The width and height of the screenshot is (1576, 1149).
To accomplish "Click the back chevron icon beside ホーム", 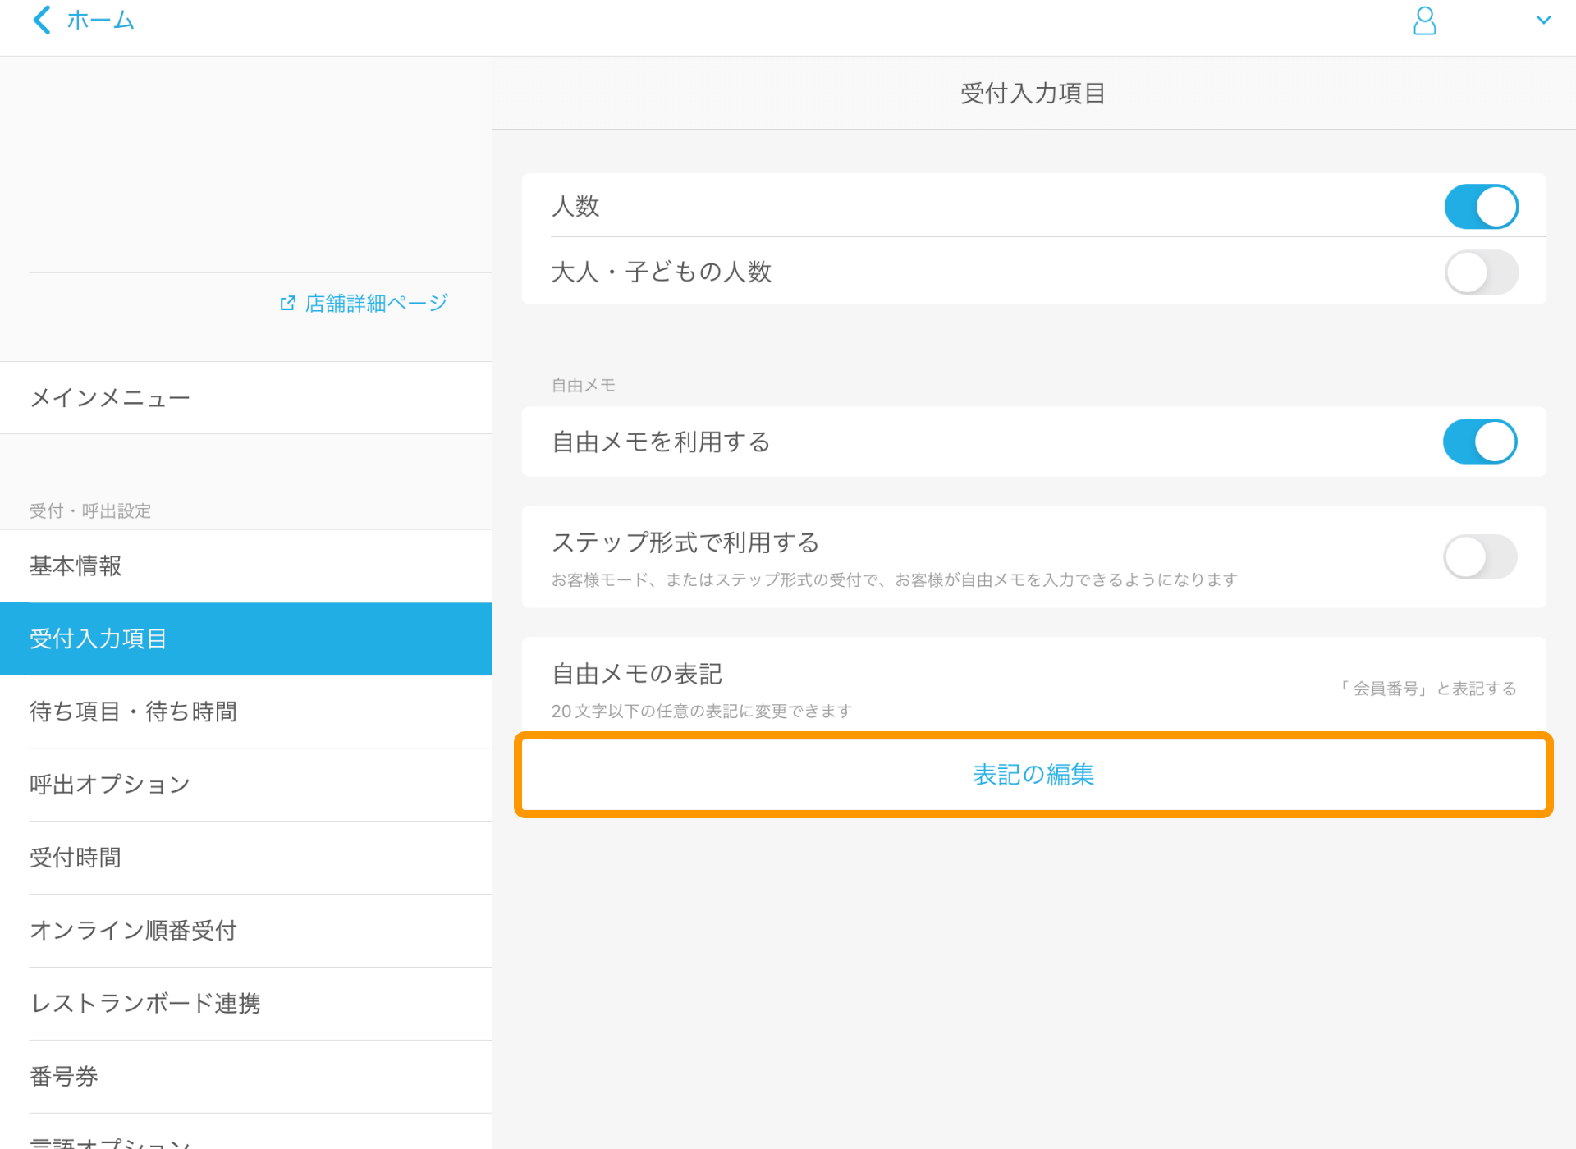I will [42, 20].
